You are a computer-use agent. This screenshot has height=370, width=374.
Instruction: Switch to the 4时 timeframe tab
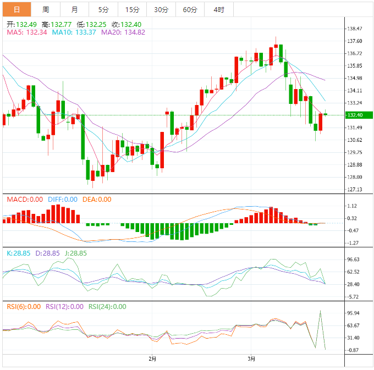219,9
